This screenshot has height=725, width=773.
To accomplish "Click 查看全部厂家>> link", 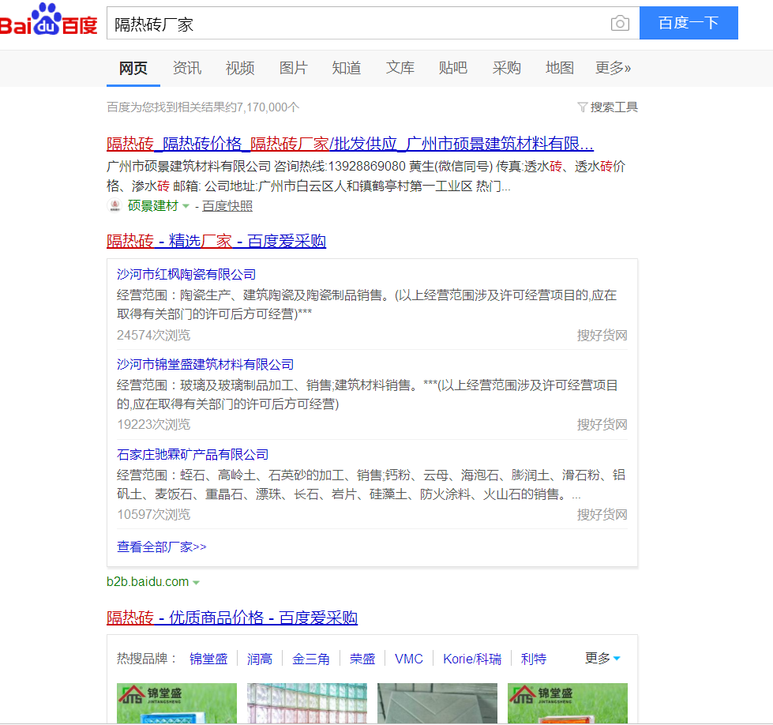I will click(x=162, y=547).
